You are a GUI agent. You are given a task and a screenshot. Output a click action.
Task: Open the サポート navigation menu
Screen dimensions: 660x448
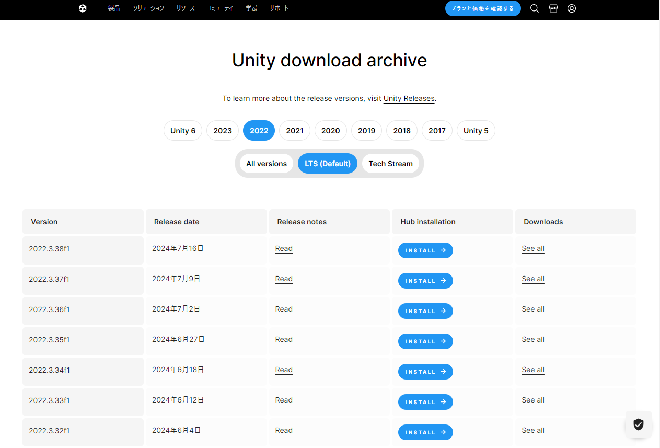pyautogui.click(x=279, y=8)
